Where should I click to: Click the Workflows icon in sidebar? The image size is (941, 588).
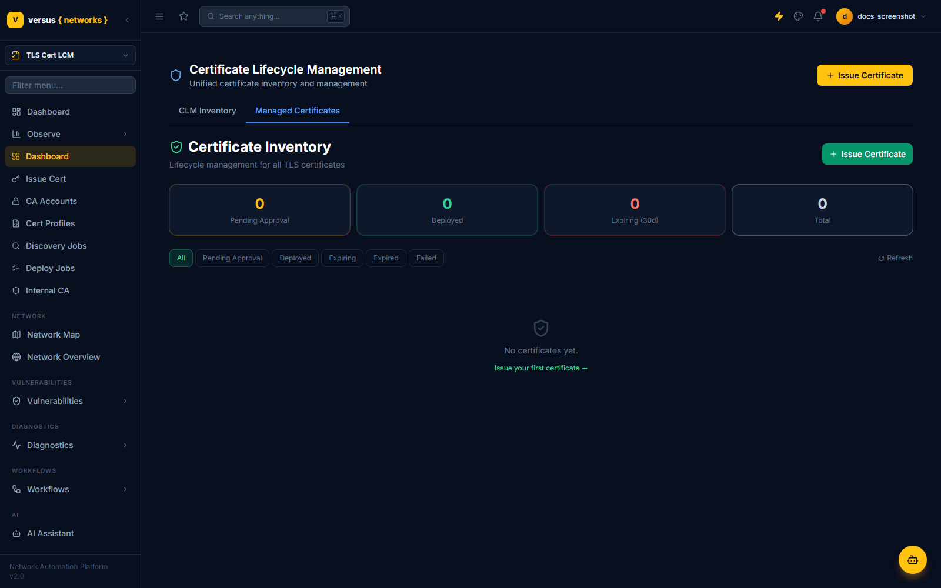pyautogui.click(x=16, y=489)
